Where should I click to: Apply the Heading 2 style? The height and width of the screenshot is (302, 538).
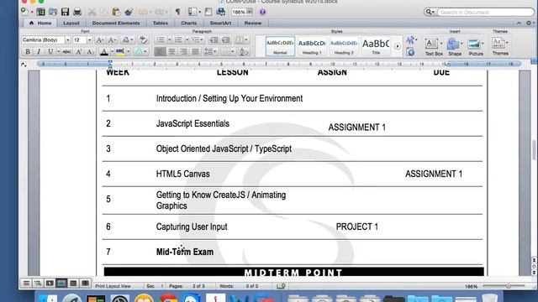coord(344,46)
